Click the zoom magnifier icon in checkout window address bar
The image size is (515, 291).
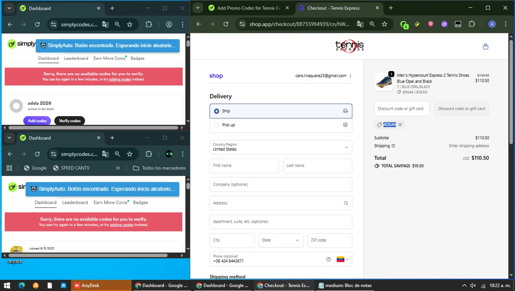coord(372,24)
